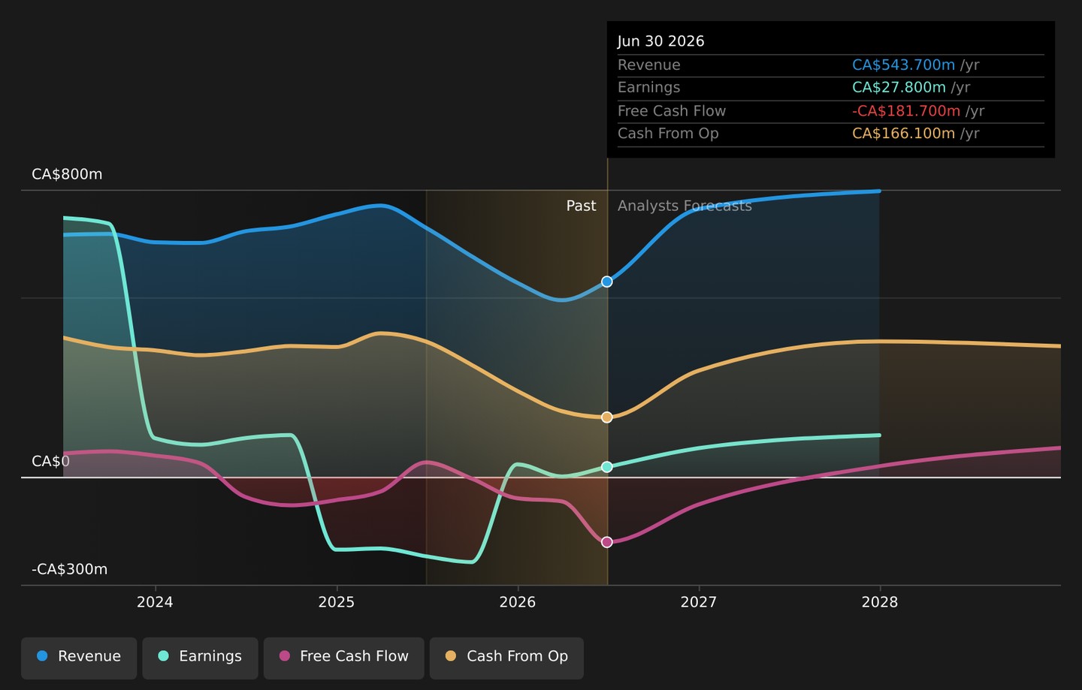Image resolution: width=1082 pixels, height=690 pixels.
Task: Click the teal Earnings legend dot
Action: click(163, 656)
